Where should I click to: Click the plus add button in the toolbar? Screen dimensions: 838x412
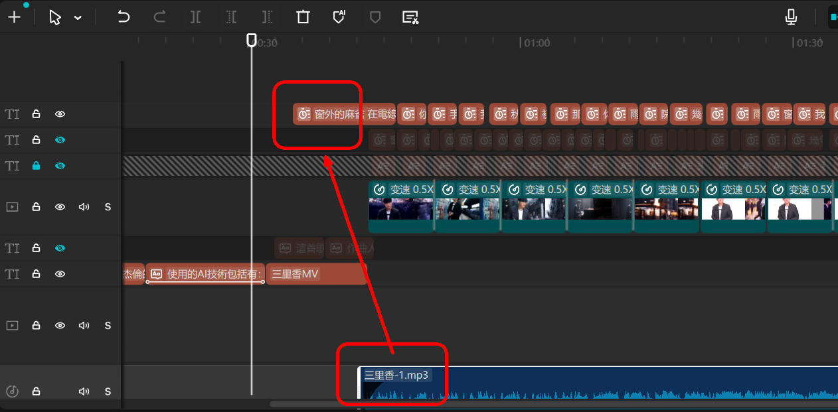14,17
